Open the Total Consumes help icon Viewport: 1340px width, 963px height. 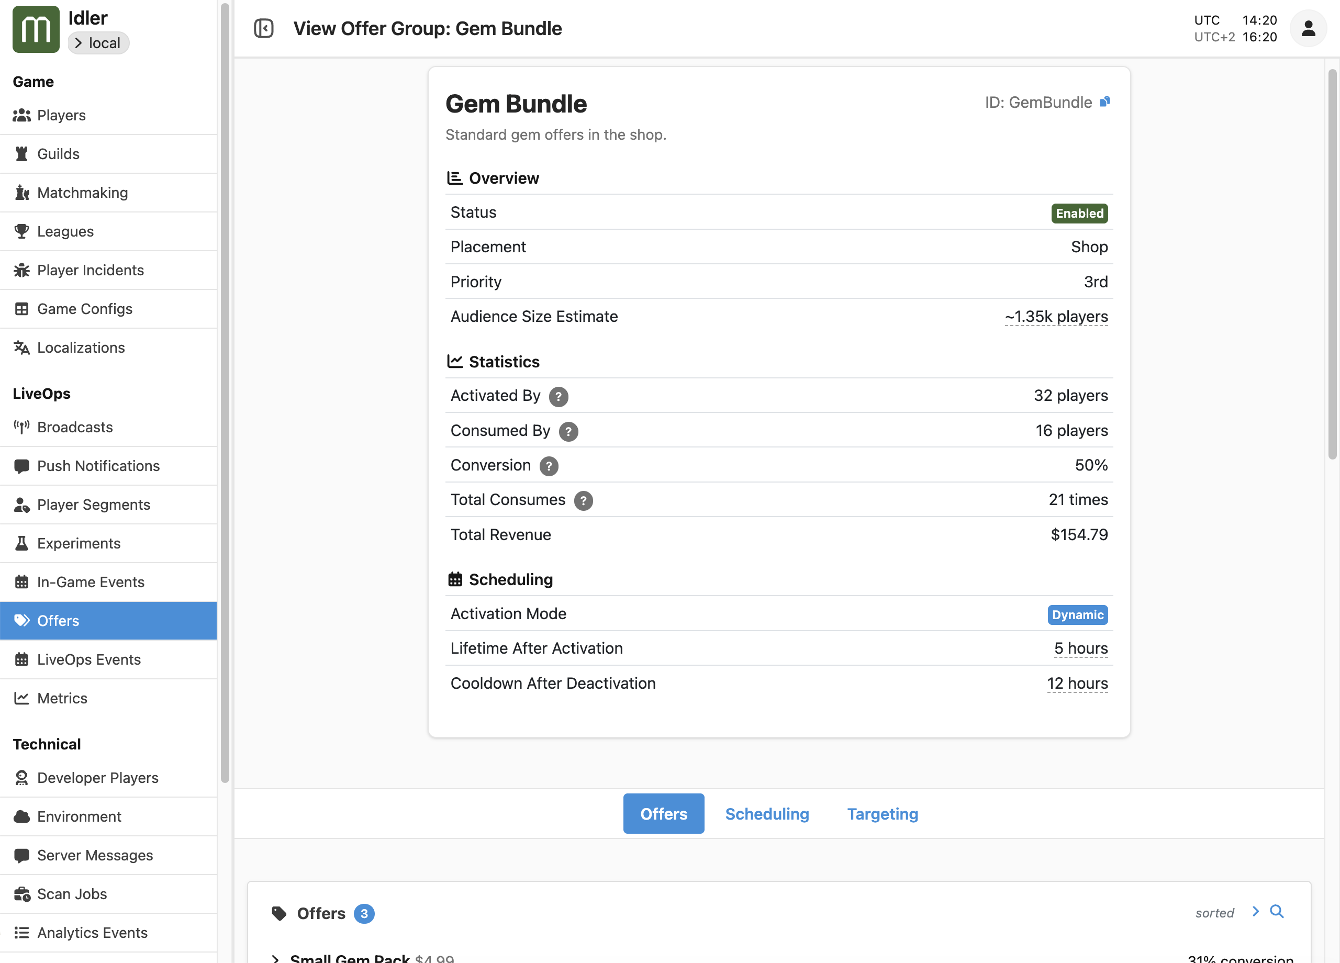point(584,500)
